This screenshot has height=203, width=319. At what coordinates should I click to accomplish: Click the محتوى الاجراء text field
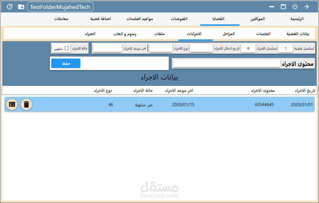[x=227, y=63]
